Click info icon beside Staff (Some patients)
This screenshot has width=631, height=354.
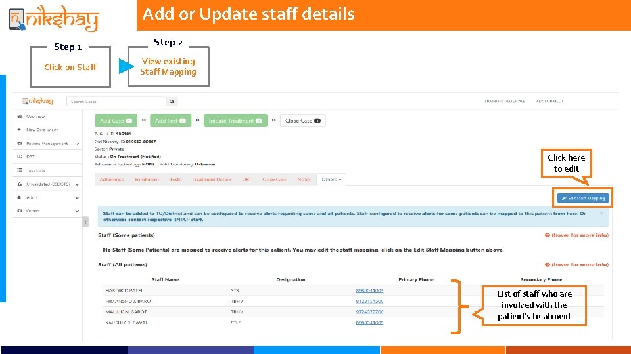548,235
